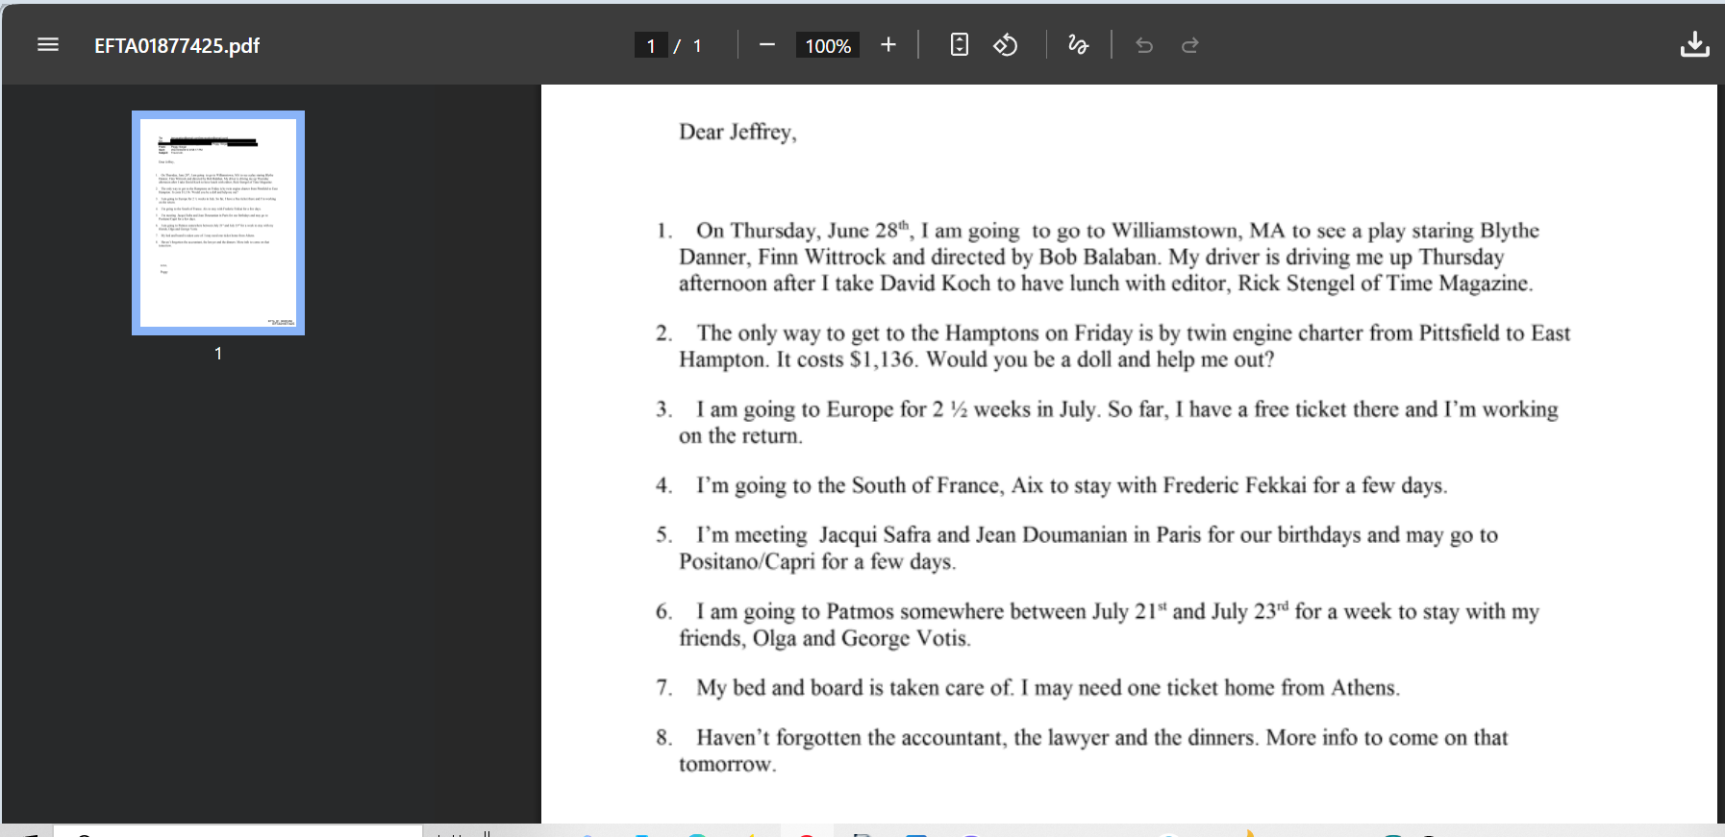Click the word "Patmos" in item 6

pos(860,612)
